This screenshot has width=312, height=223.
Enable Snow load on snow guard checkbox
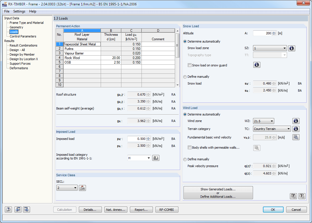click(190, 65)
